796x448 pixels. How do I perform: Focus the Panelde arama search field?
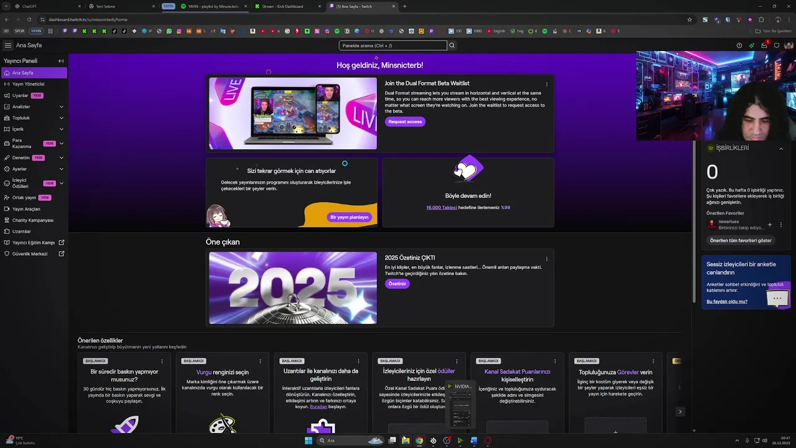(x=393, y=45)
